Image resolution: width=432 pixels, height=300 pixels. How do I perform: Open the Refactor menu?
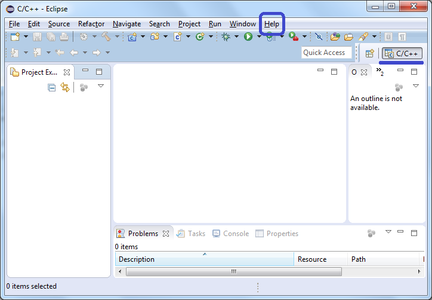[x=91, y=24]
